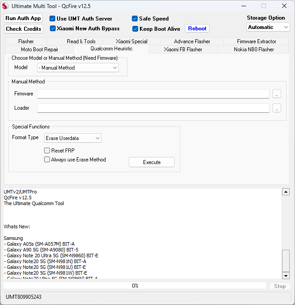Open the Format Type dropdown
295x305 pixels.
73,138
